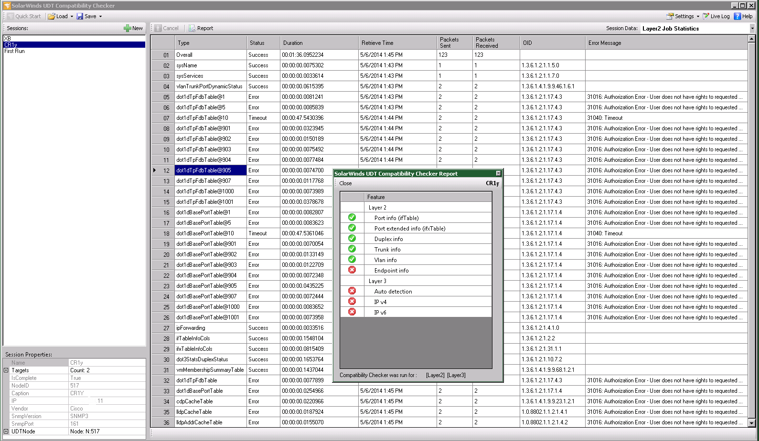
Task: Click the Close menu in report dialog
Action: click(x=345, y=183)
